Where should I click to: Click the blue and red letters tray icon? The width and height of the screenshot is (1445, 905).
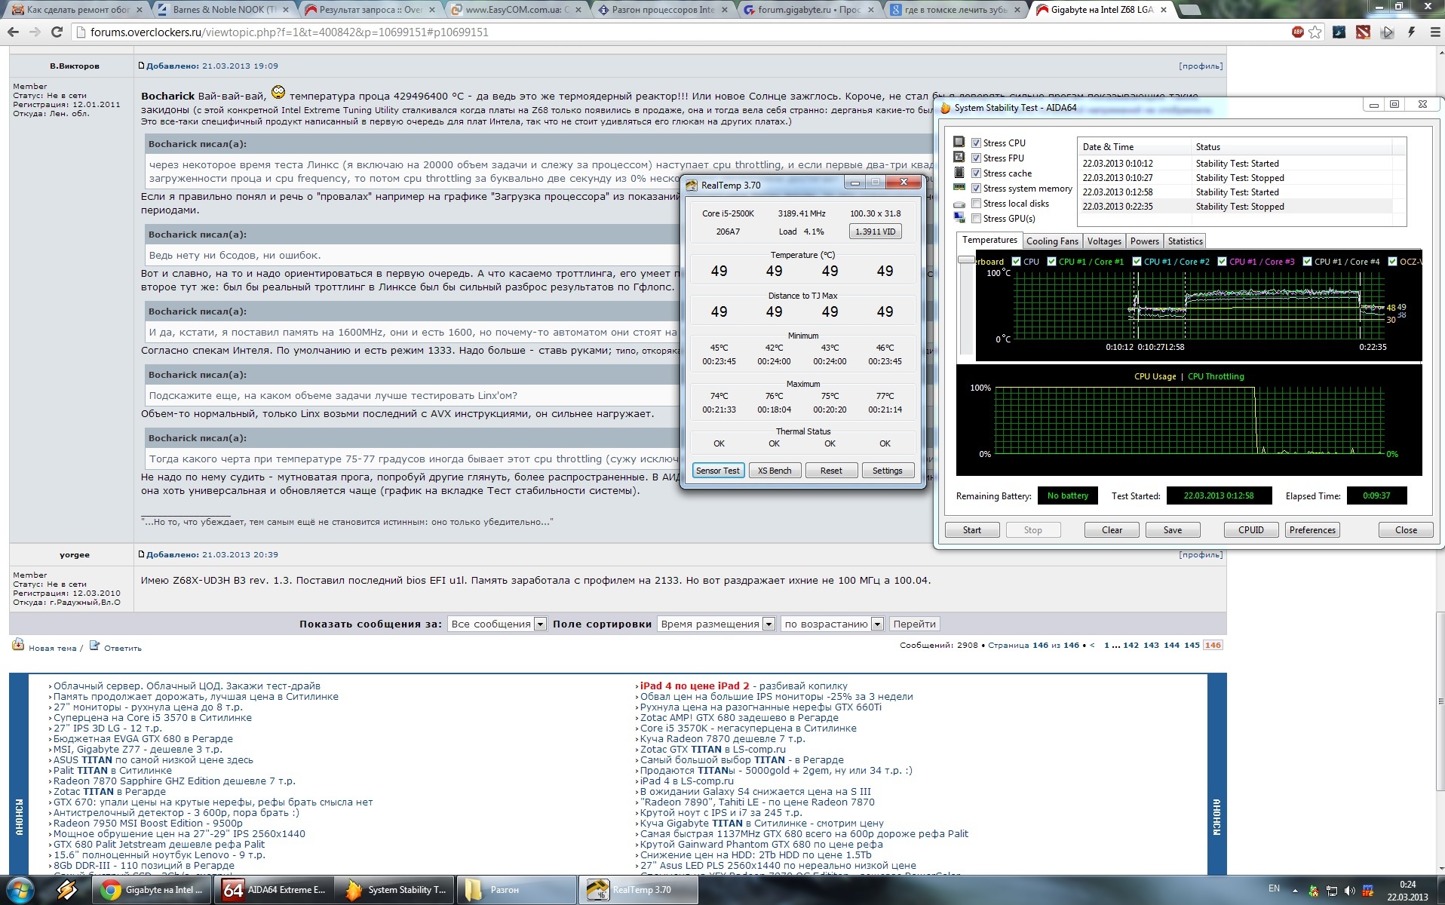(x=1367, y=891)
